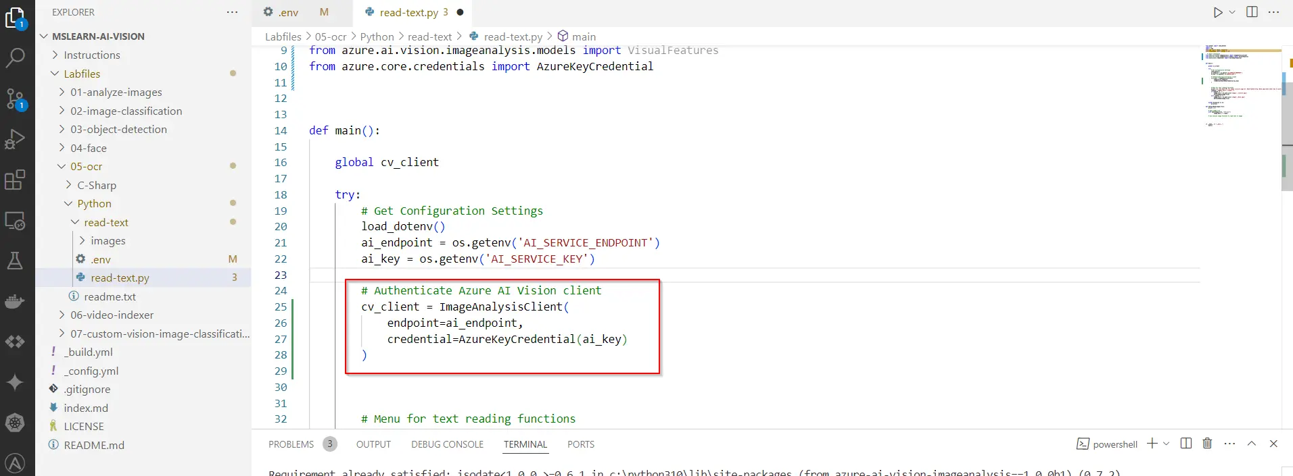Image resolution: width=1293 pixels, height=476 pixels.
Task: Switch to the .env editor tab
Action: pyautogui.click(x=287, y=12)
